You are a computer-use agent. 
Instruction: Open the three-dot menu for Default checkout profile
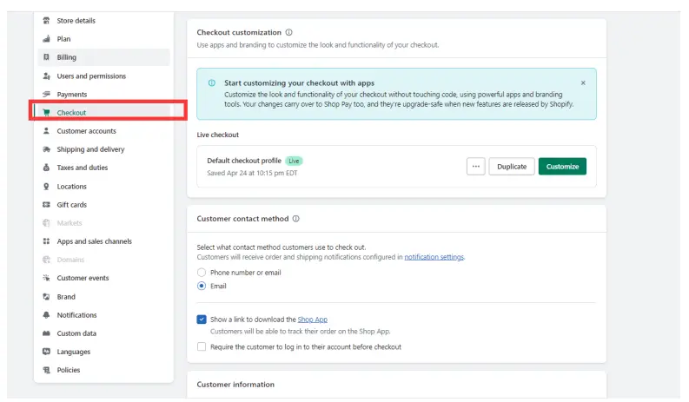[475, 167]
